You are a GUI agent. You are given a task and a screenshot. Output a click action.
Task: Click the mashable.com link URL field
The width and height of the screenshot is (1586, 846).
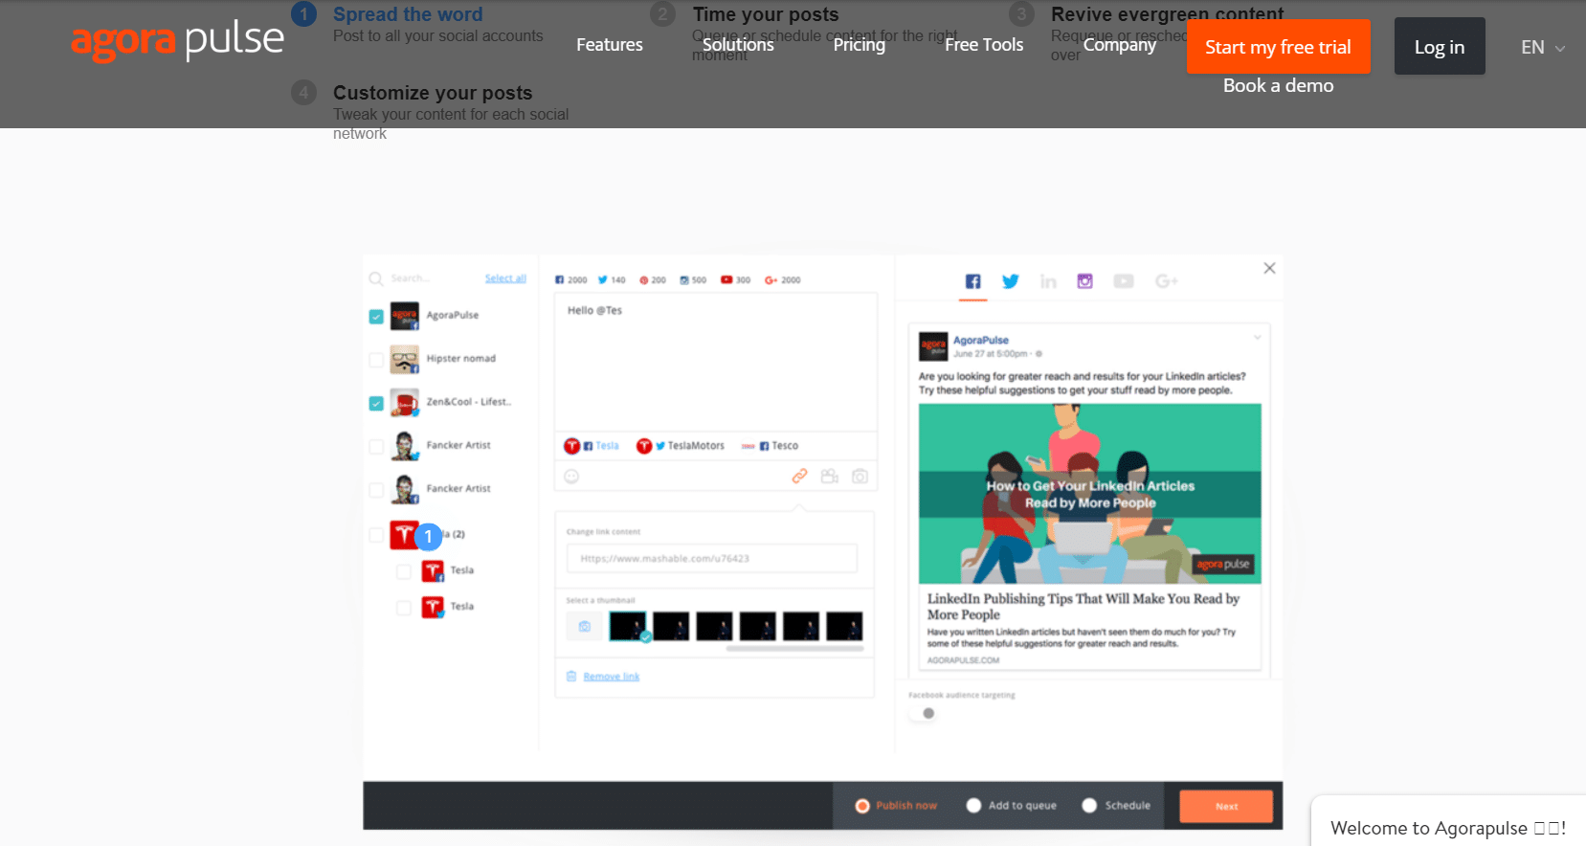[712, 559]
